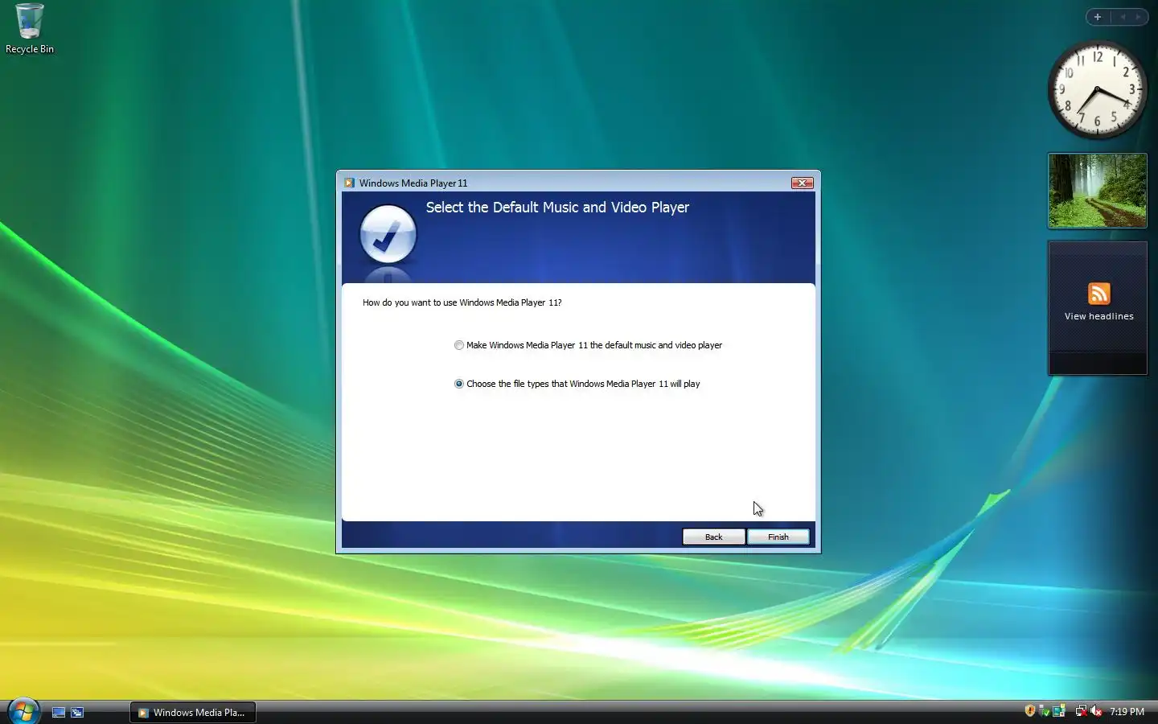Open Windows Security alert shield tray icon

1030,710
